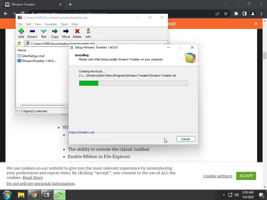This screenshot has height=200, width=267.
Task: Click the Test icon in 7-Zip
Action: point(44,31)
